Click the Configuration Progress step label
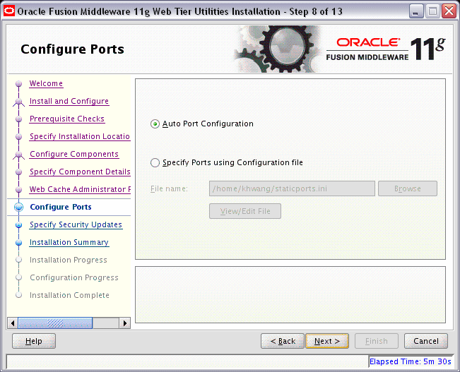This screenshot has height=372, width=460. 74,277
